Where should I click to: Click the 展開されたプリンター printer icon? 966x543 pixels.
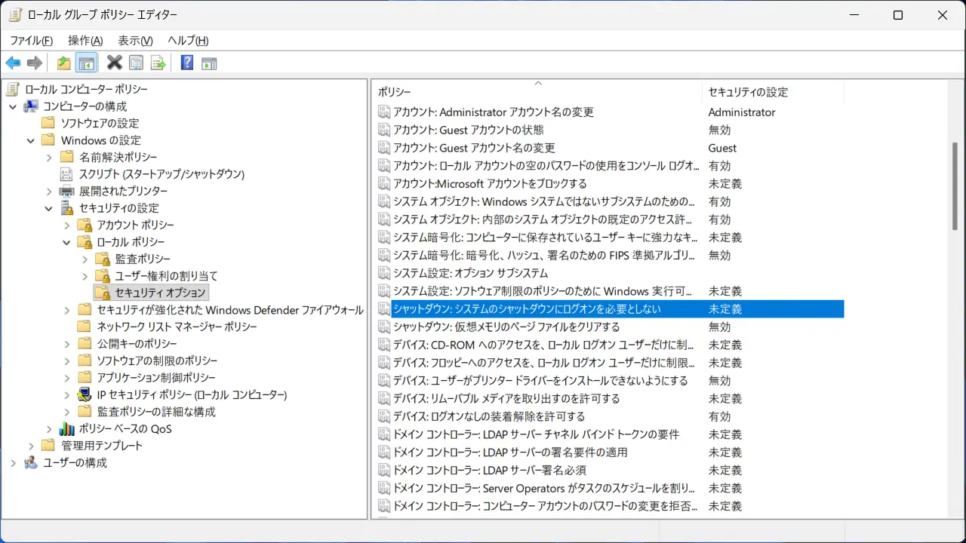pyautogui.click(x=67, y=191)
